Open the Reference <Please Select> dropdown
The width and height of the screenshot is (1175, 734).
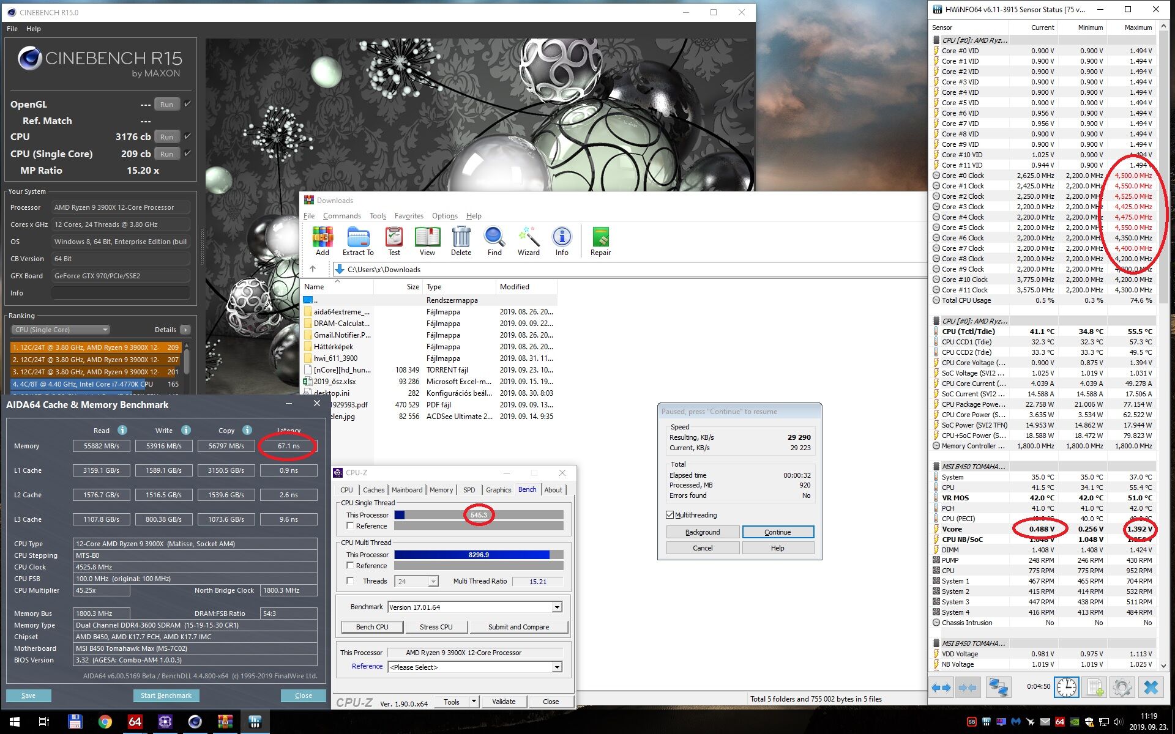[557, 667]
